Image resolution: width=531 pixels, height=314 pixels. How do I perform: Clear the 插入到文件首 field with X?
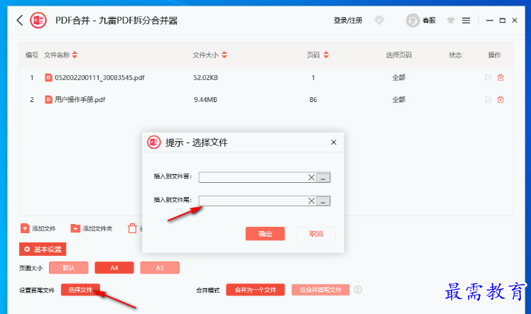[x=311, y=177]
